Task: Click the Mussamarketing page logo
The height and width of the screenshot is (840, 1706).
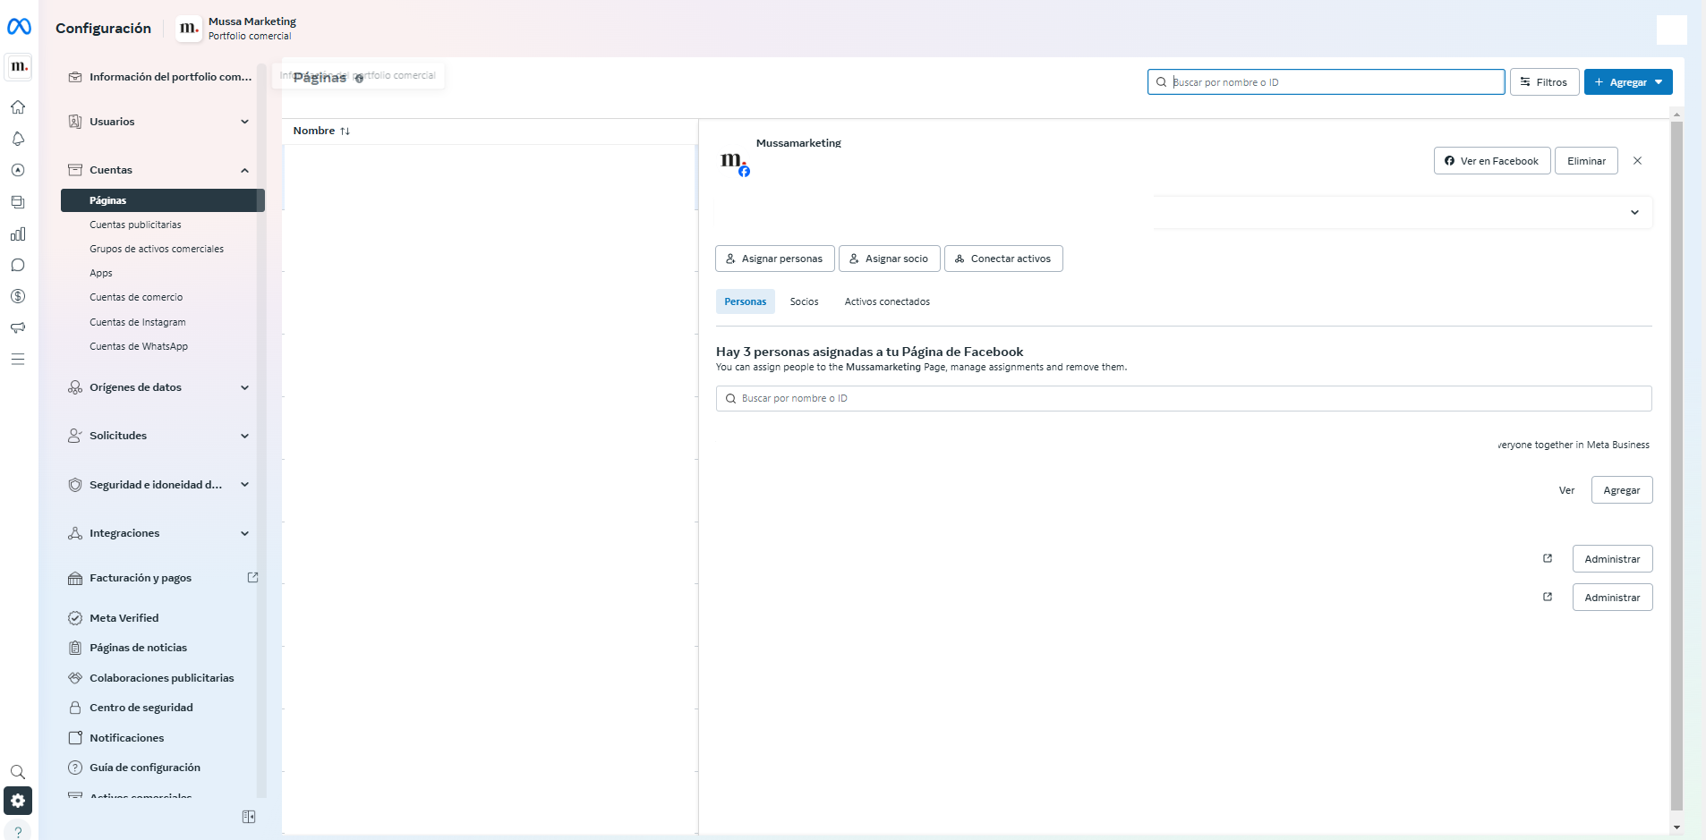Action: pyautogui.click(x=735, y=162)
